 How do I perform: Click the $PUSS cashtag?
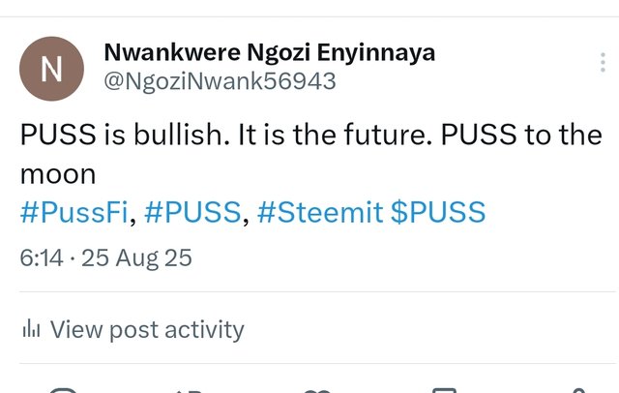coord(438,213)
